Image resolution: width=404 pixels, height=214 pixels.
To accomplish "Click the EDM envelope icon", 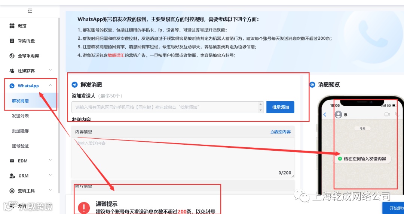I will 12,161.
